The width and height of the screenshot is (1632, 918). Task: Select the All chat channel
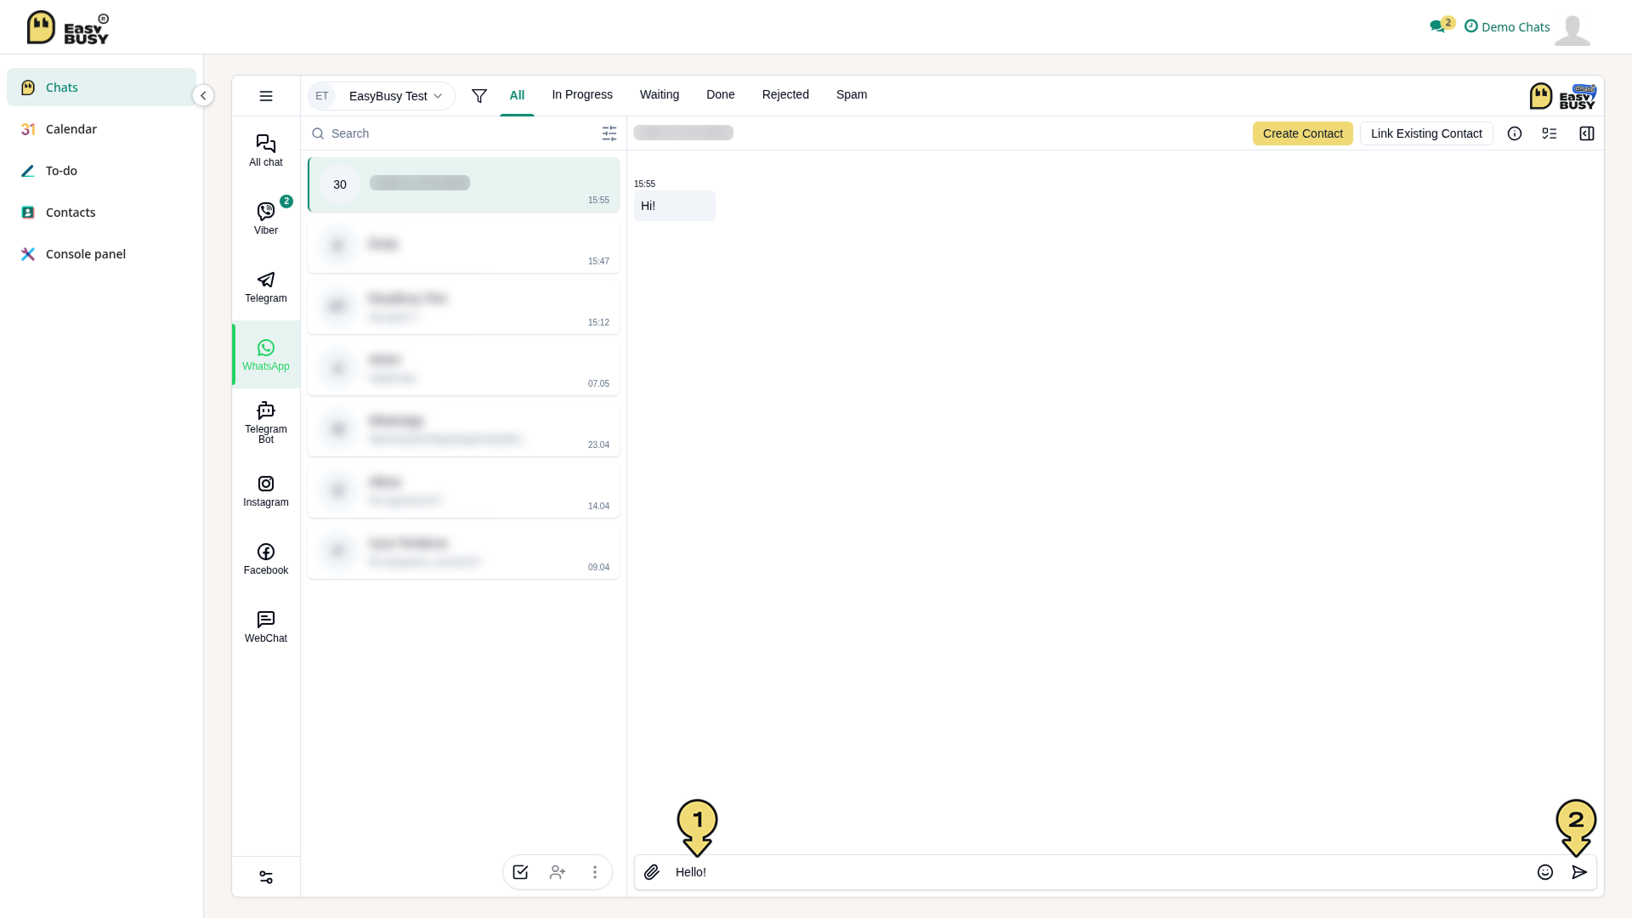[266, 150]
